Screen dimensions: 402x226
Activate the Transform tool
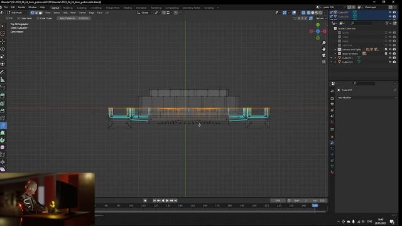pyautogui.click(x=3, y=64)
